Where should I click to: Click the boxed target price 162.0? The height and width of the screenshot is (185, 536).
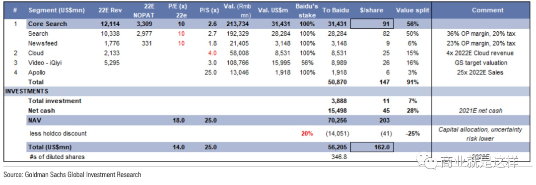coord(372,147)
